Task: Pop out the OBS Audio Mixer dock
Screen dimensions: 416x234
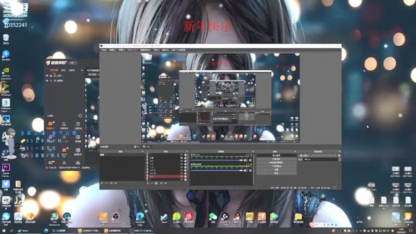Action: 253,151
